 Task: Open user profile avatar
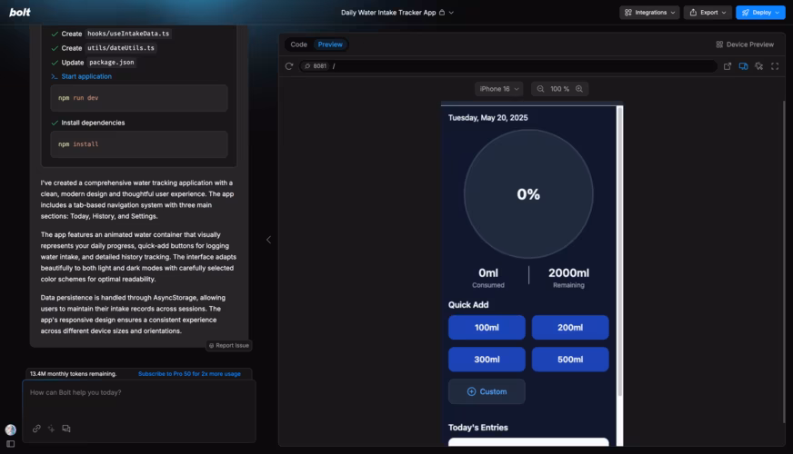11,429
